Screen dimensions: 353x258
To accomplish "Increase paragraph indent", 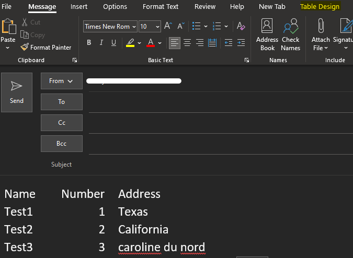I will (241, 43).
